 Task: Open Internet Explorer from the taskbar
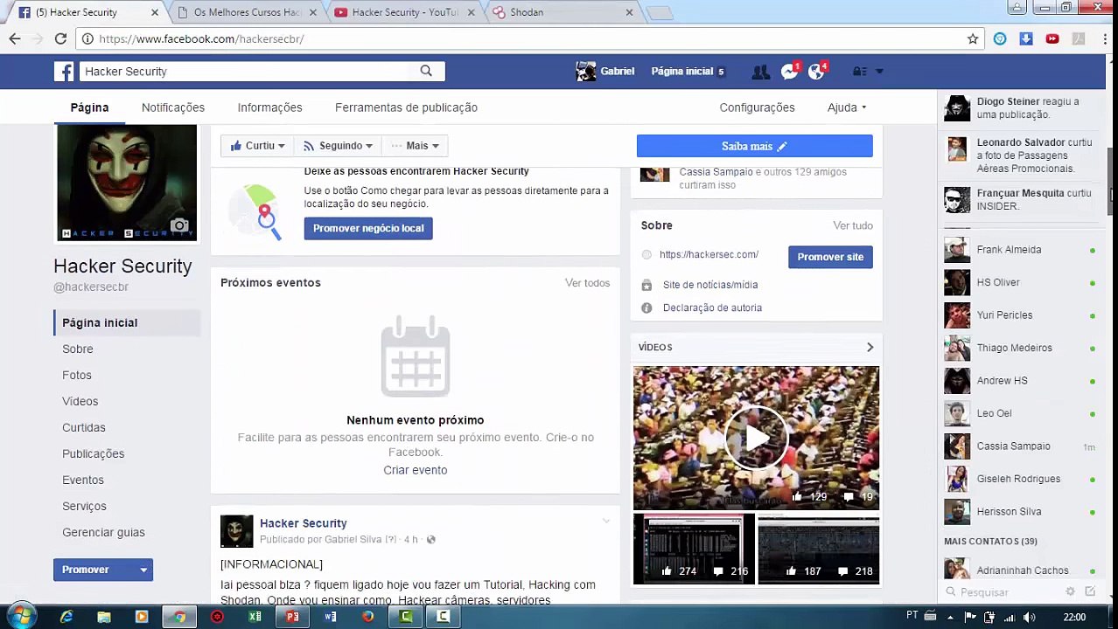tap(66, 617)
